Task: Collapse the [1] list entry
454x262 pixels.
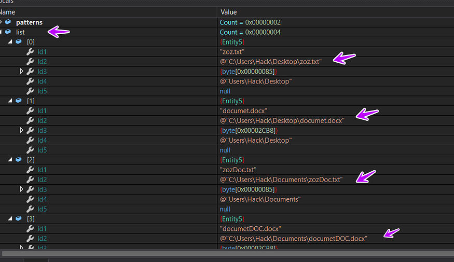Action: pyautogui.click(x=10, y=101)
